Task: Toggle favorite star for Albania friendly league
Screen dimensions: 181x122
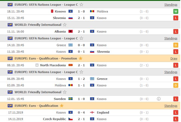Action: pyautogui.click(x=65, y=25)
